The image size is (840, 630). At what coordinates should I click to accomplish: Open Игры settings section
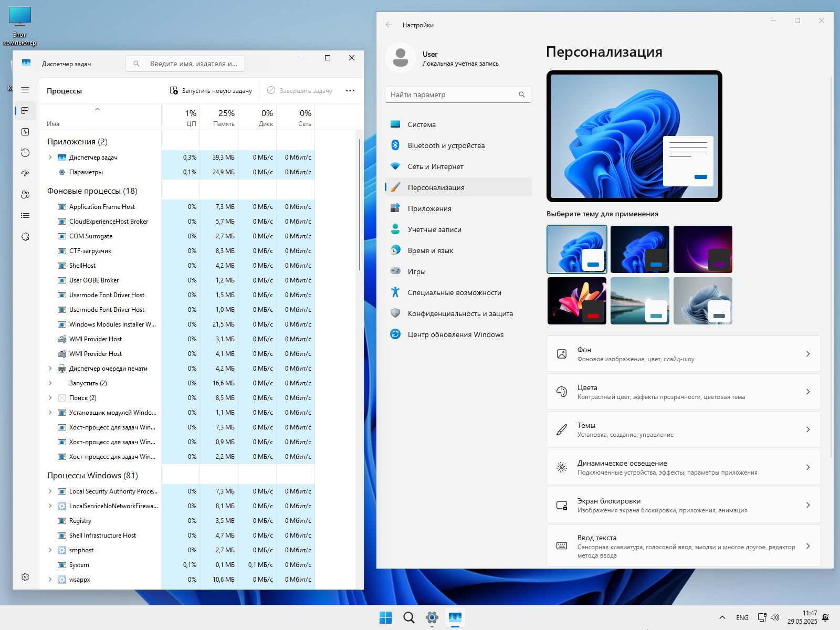coord(458,271)
